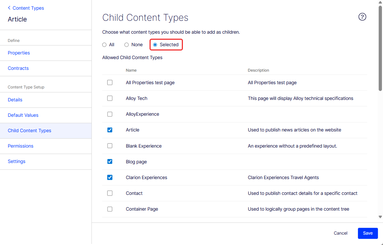Image resolution: width=383 pixels, height=245 pixels.
Task: Switch to Permissions in sidebar
Action: [x=20, y=146]
